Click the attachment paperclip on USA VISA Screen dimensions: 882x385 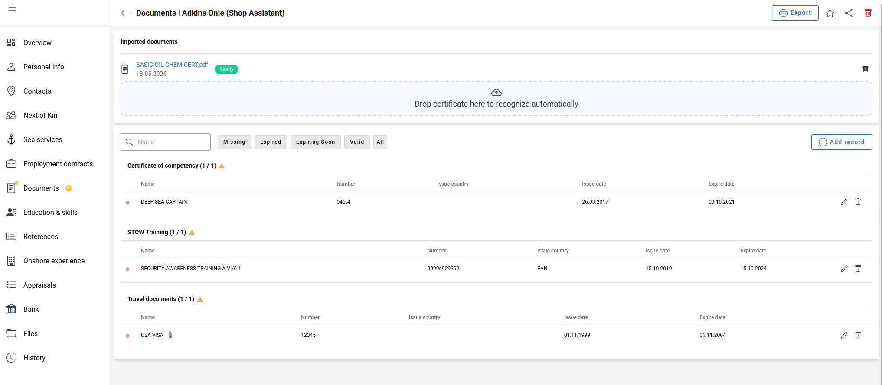pos(170,335)
